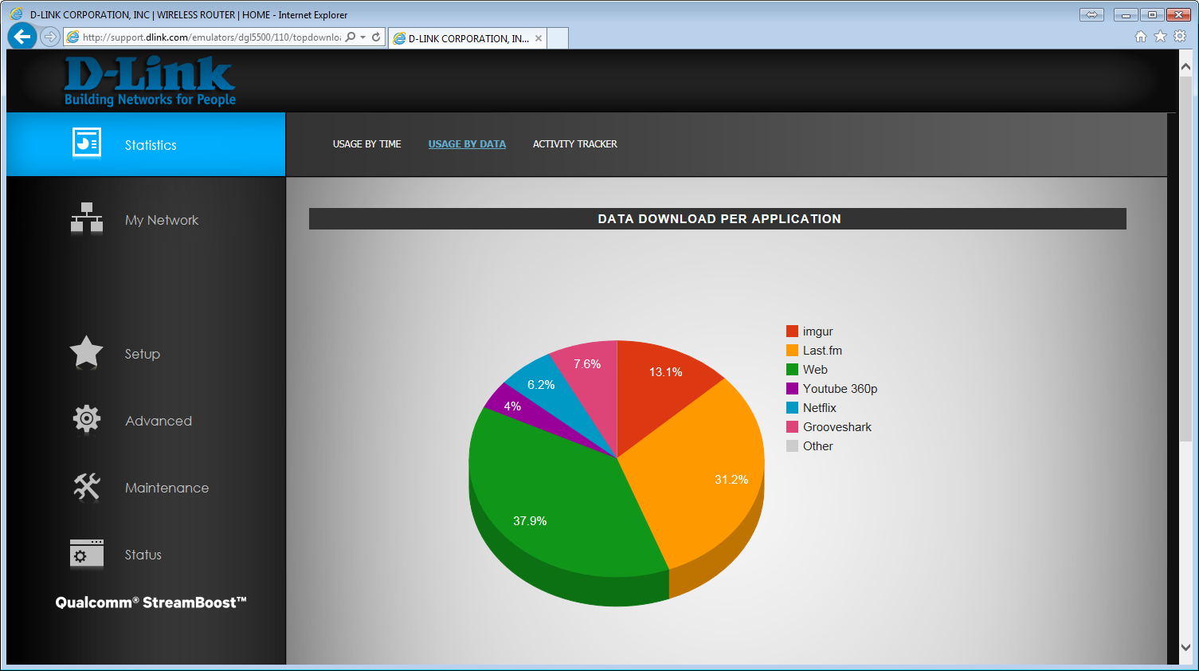
Task: Open the Statistics menu label
Action: (x=151, y=145)
